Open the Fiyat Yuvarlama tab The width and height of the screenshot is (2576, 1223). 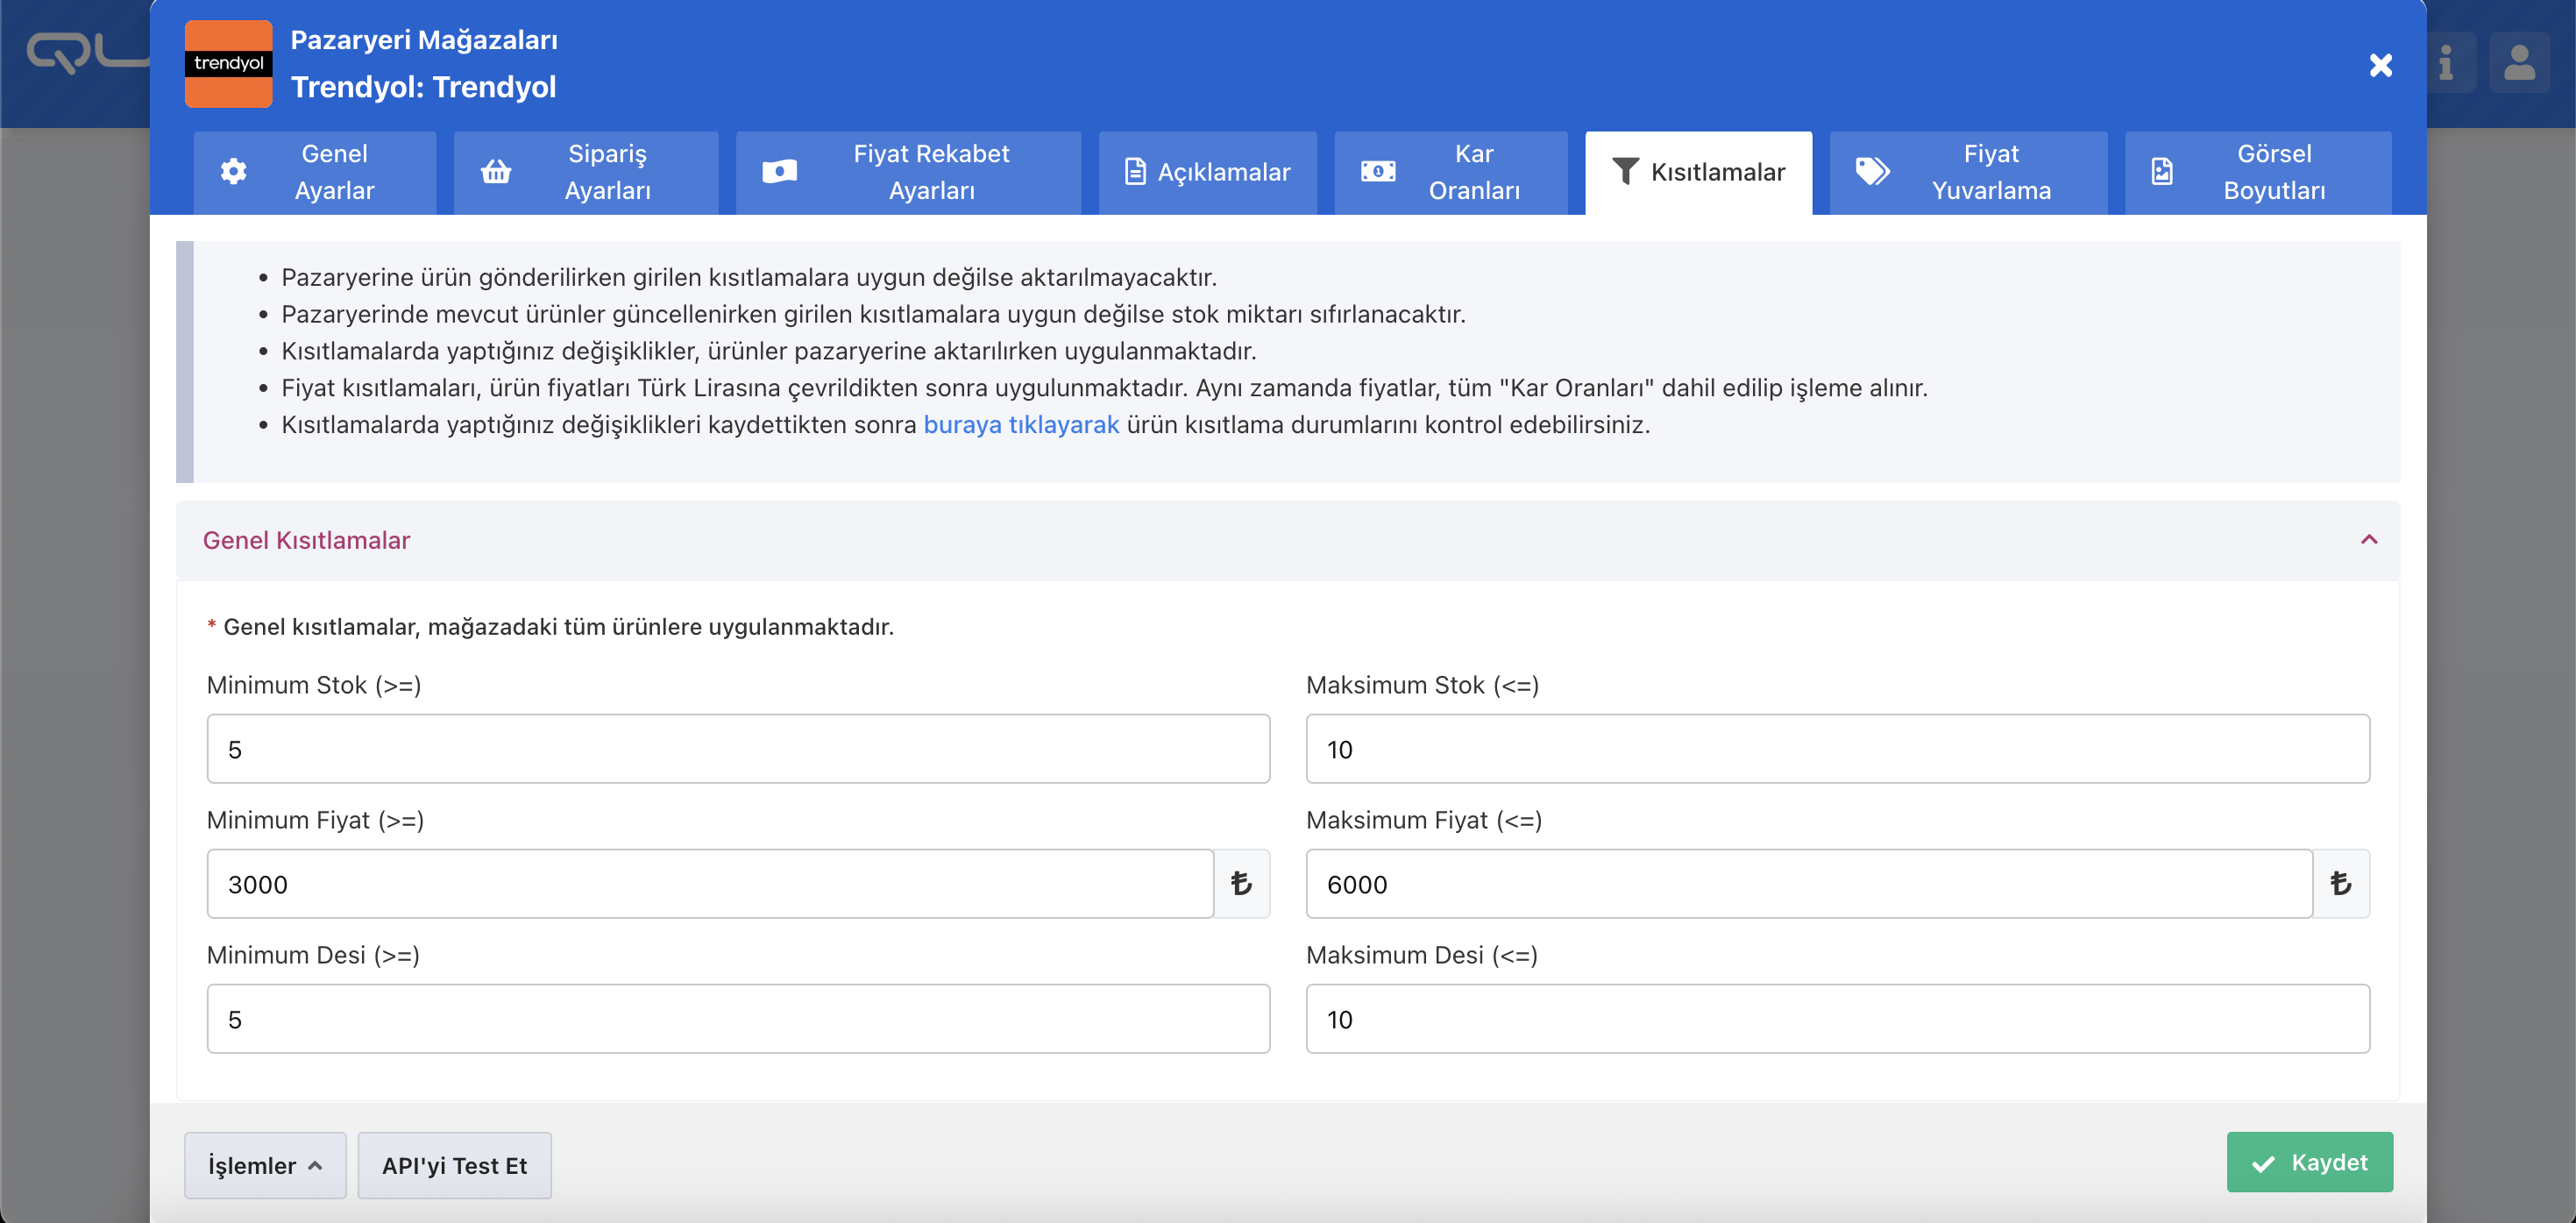1967,172
